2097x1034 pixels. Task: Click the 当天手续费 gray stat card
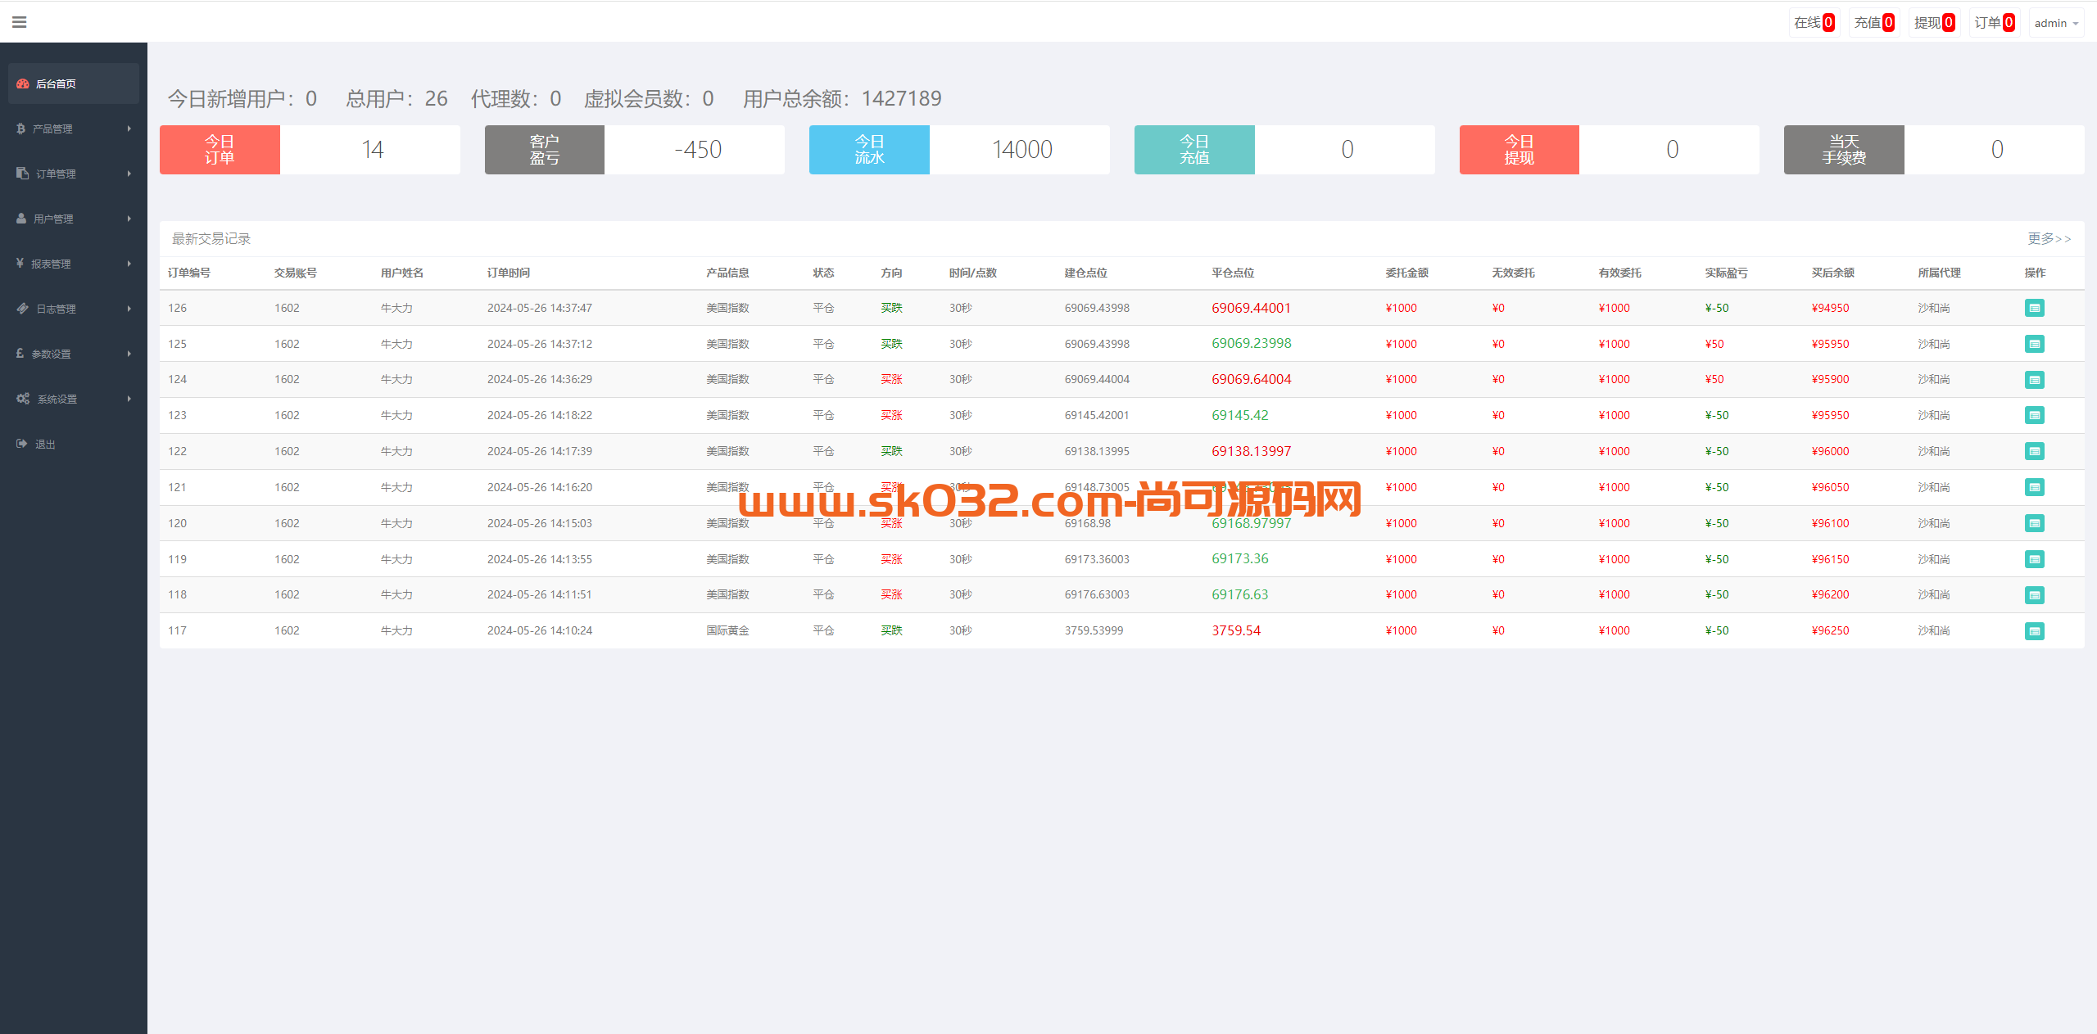pyautogui.click(x=1934, y=150)
